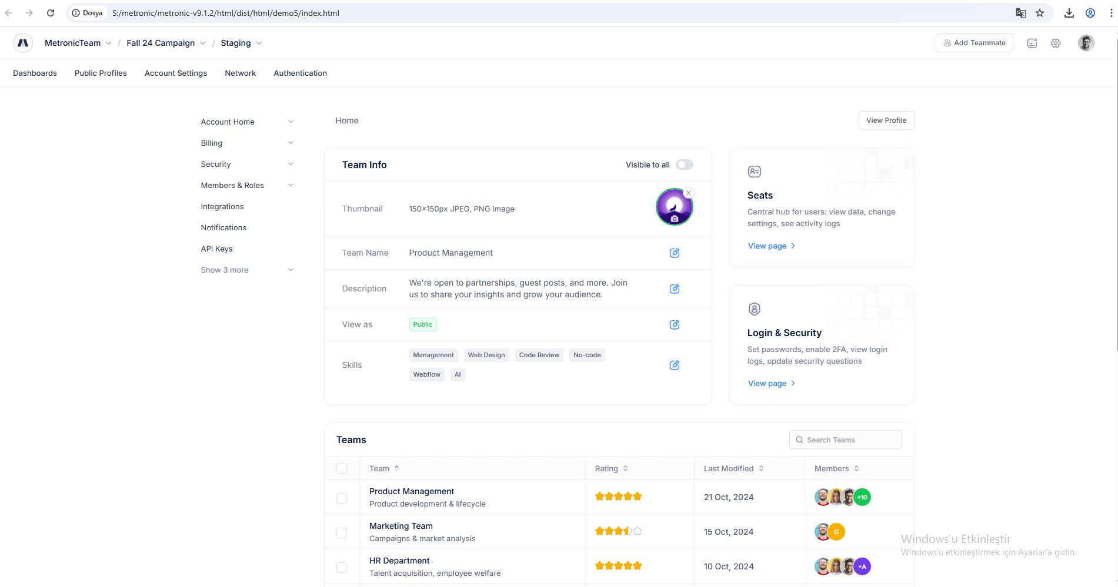Remove the thumbnail using the X icon

pyautogui.click(x=689, y=193)
